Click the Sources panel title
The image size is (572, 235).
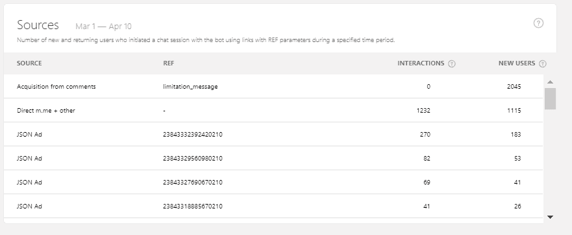point(38,25)
